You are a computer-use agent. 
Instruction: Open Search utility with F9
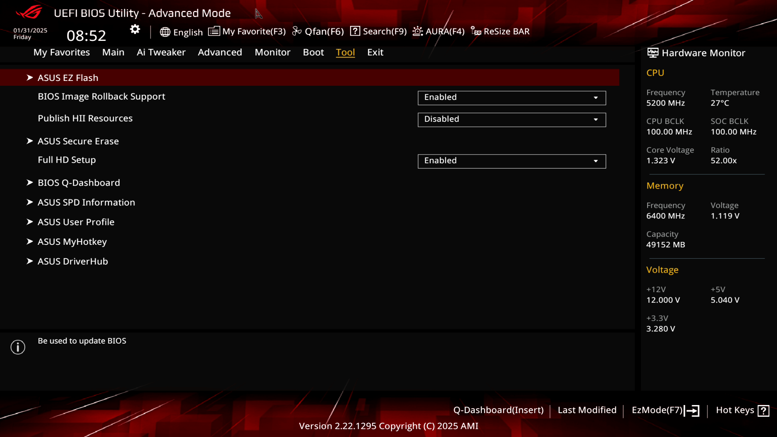tap(379, 31)
